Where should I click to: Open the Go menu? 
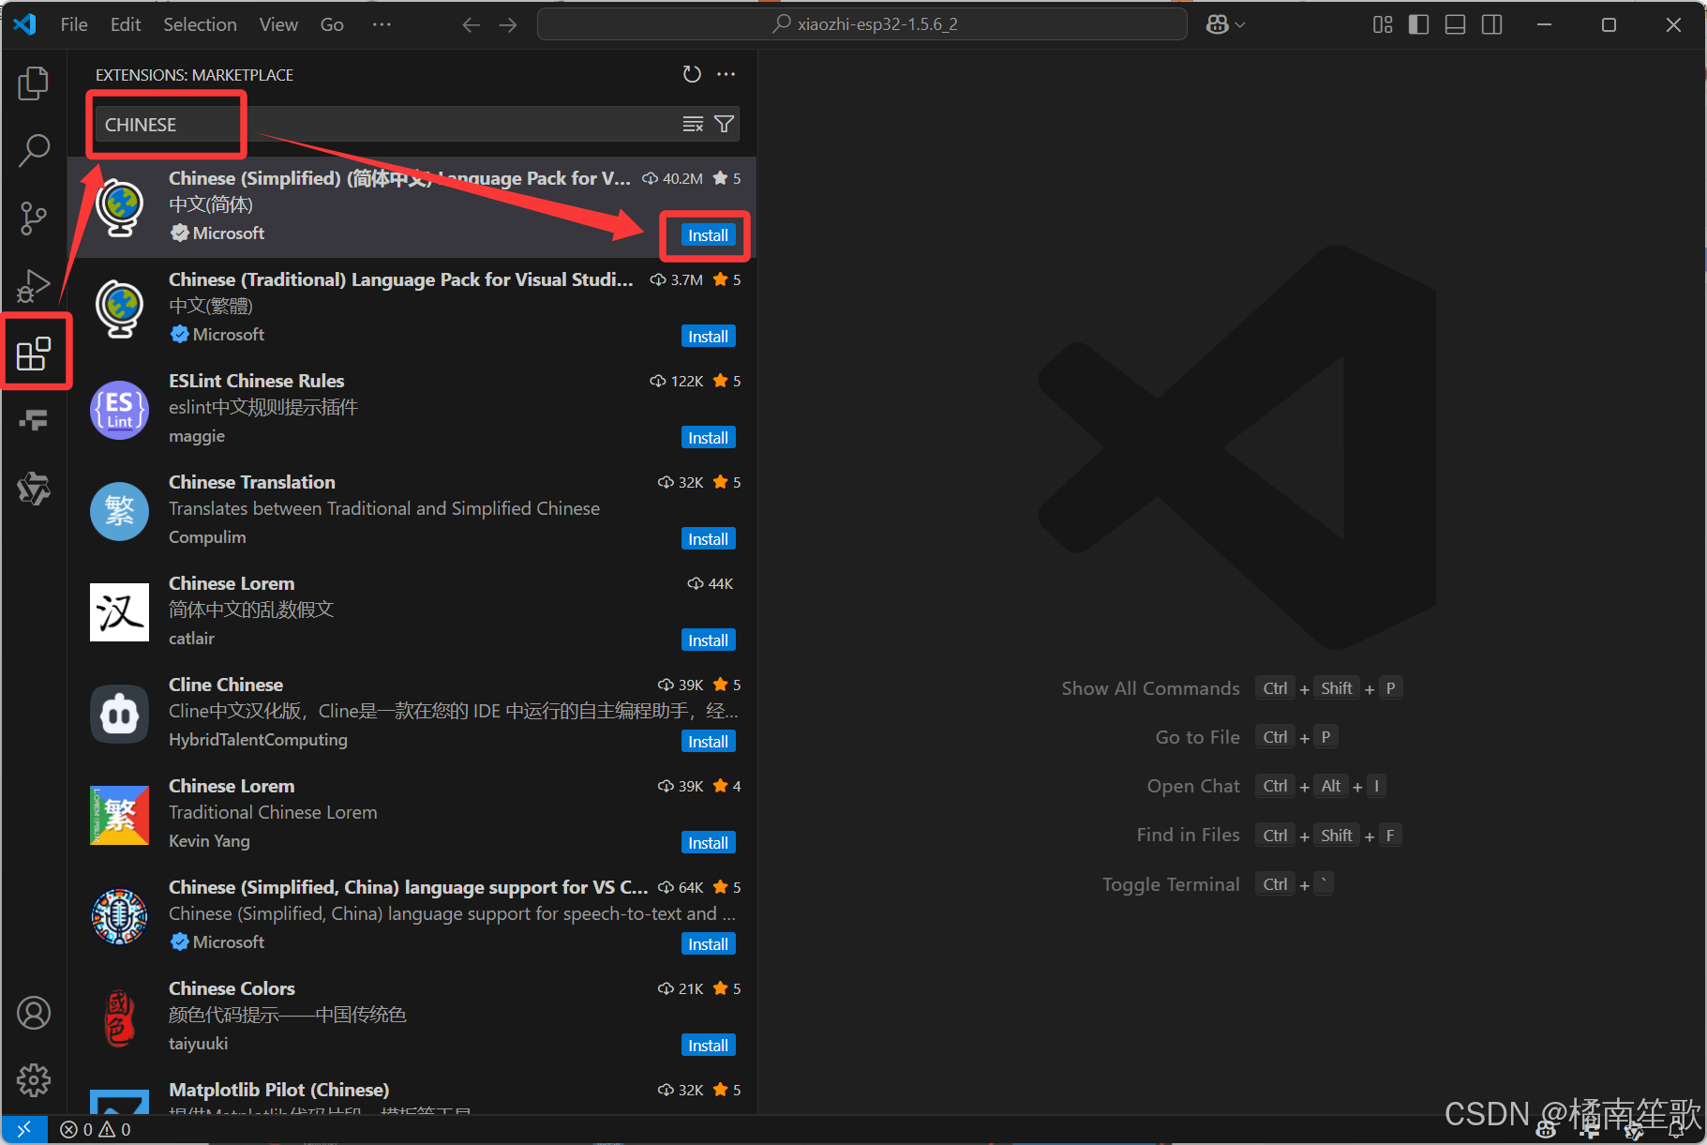332,24
